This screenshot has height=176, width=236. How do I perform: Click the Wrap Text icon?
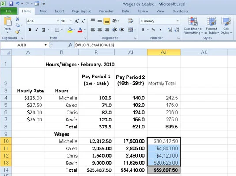coord(131,21)
